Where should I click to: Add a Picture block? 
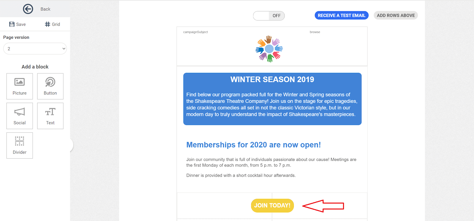20,86
